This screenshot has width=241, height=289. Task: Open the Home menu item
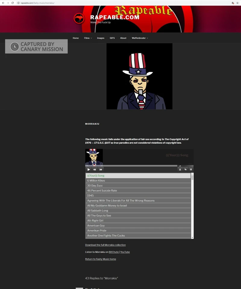76,38
